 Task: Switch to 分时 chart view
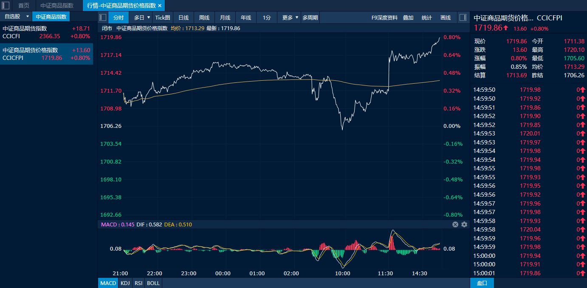click(x=119, y=17)
